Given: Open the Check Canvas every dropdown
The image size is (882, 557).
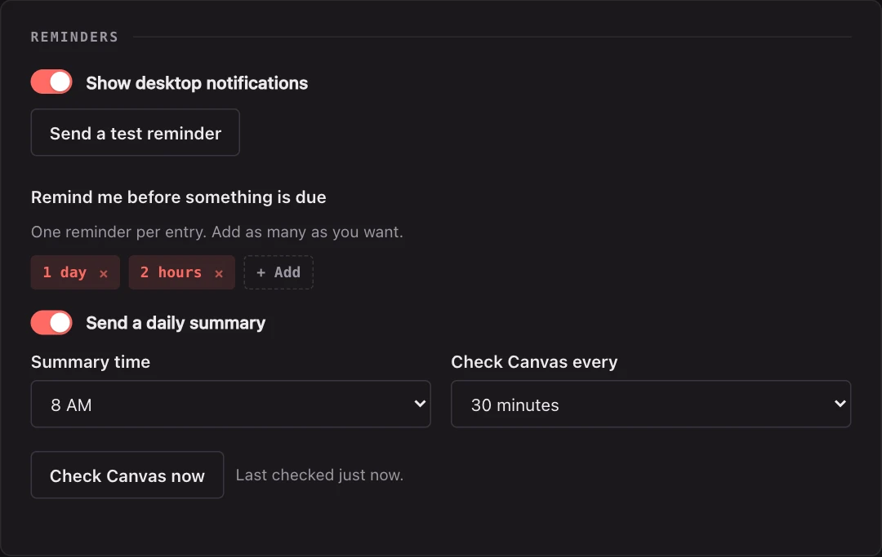Looking at the screenshot, I should point(651,404).
